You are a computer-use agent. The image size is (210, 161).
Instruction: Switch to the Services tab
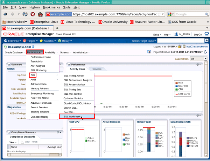pyautogui.click(x=97, y=69)
